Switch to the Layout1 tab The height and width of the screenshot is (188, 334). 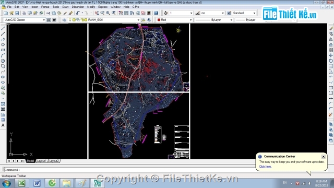point(42,161)
